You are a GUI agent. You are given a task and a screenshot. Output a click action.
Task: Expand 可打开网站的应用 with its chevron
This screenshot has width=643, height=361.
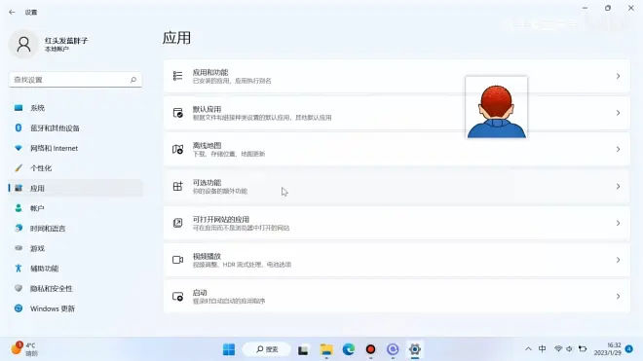click(618, 223)
